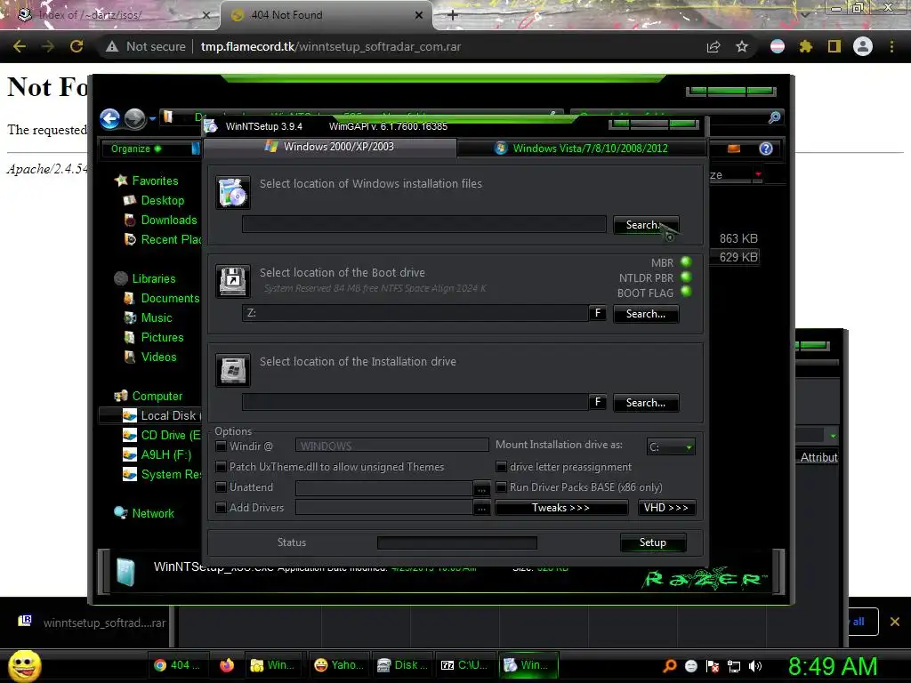911x683 pixels.
Task: Open Explorer help question mark icon
Action: click(x=766, y=149)
